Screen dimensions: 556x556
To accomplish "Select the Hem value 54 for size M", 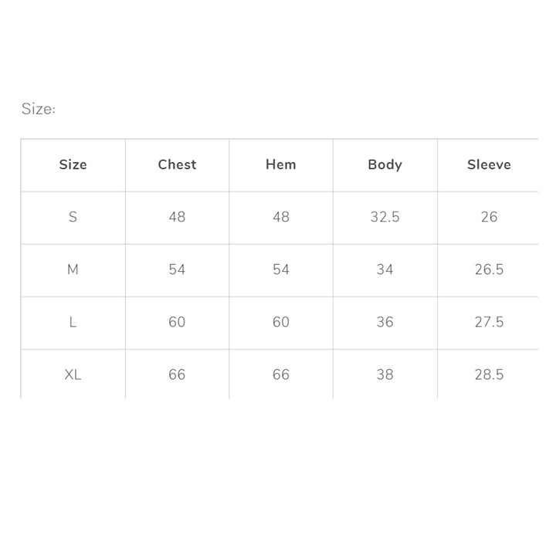I will pyautogui.click(x=281, y=270).
